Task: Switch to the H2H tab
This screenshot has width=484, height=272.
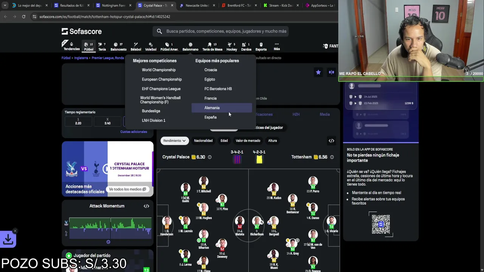Action: tap(296, 114)
